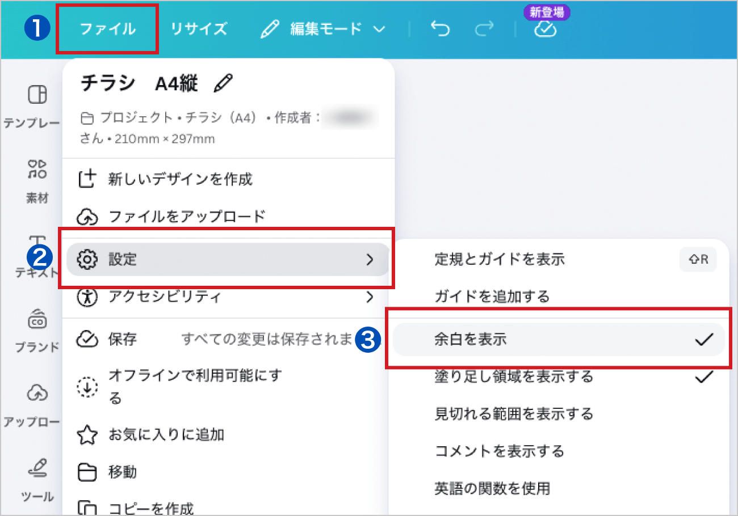Screen dimensions: 738x516
Task: Click the redo arrow icon
Action: (484, 29)
